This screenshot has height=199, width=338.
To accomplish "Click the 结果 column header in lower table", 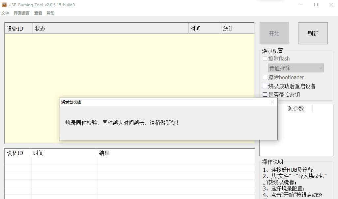I will [105, 153].
